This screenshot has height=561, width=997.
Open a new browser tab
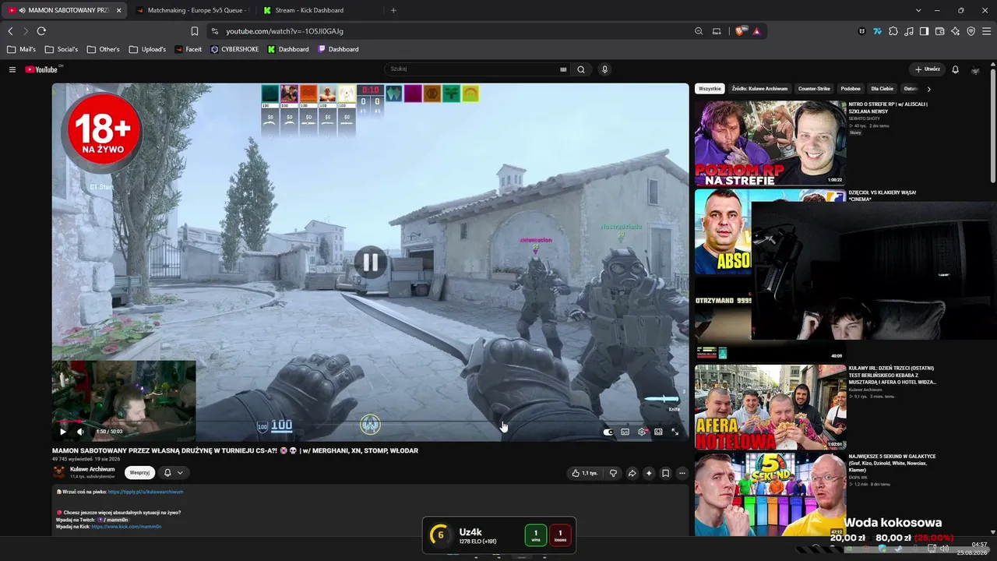point(393,10)
